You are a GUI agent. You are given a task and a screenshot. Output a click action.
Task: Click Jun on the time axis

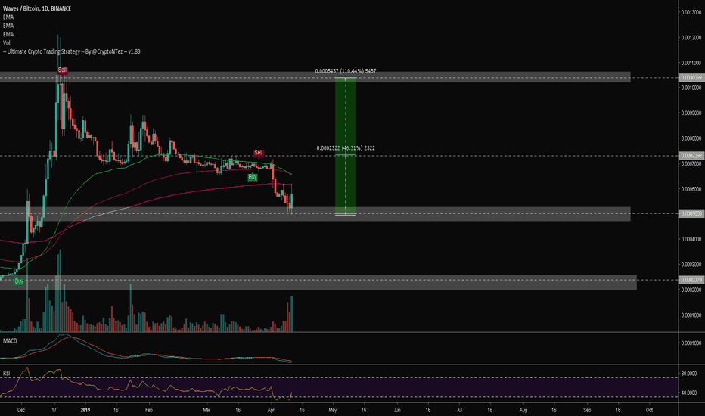coord(397,410)
